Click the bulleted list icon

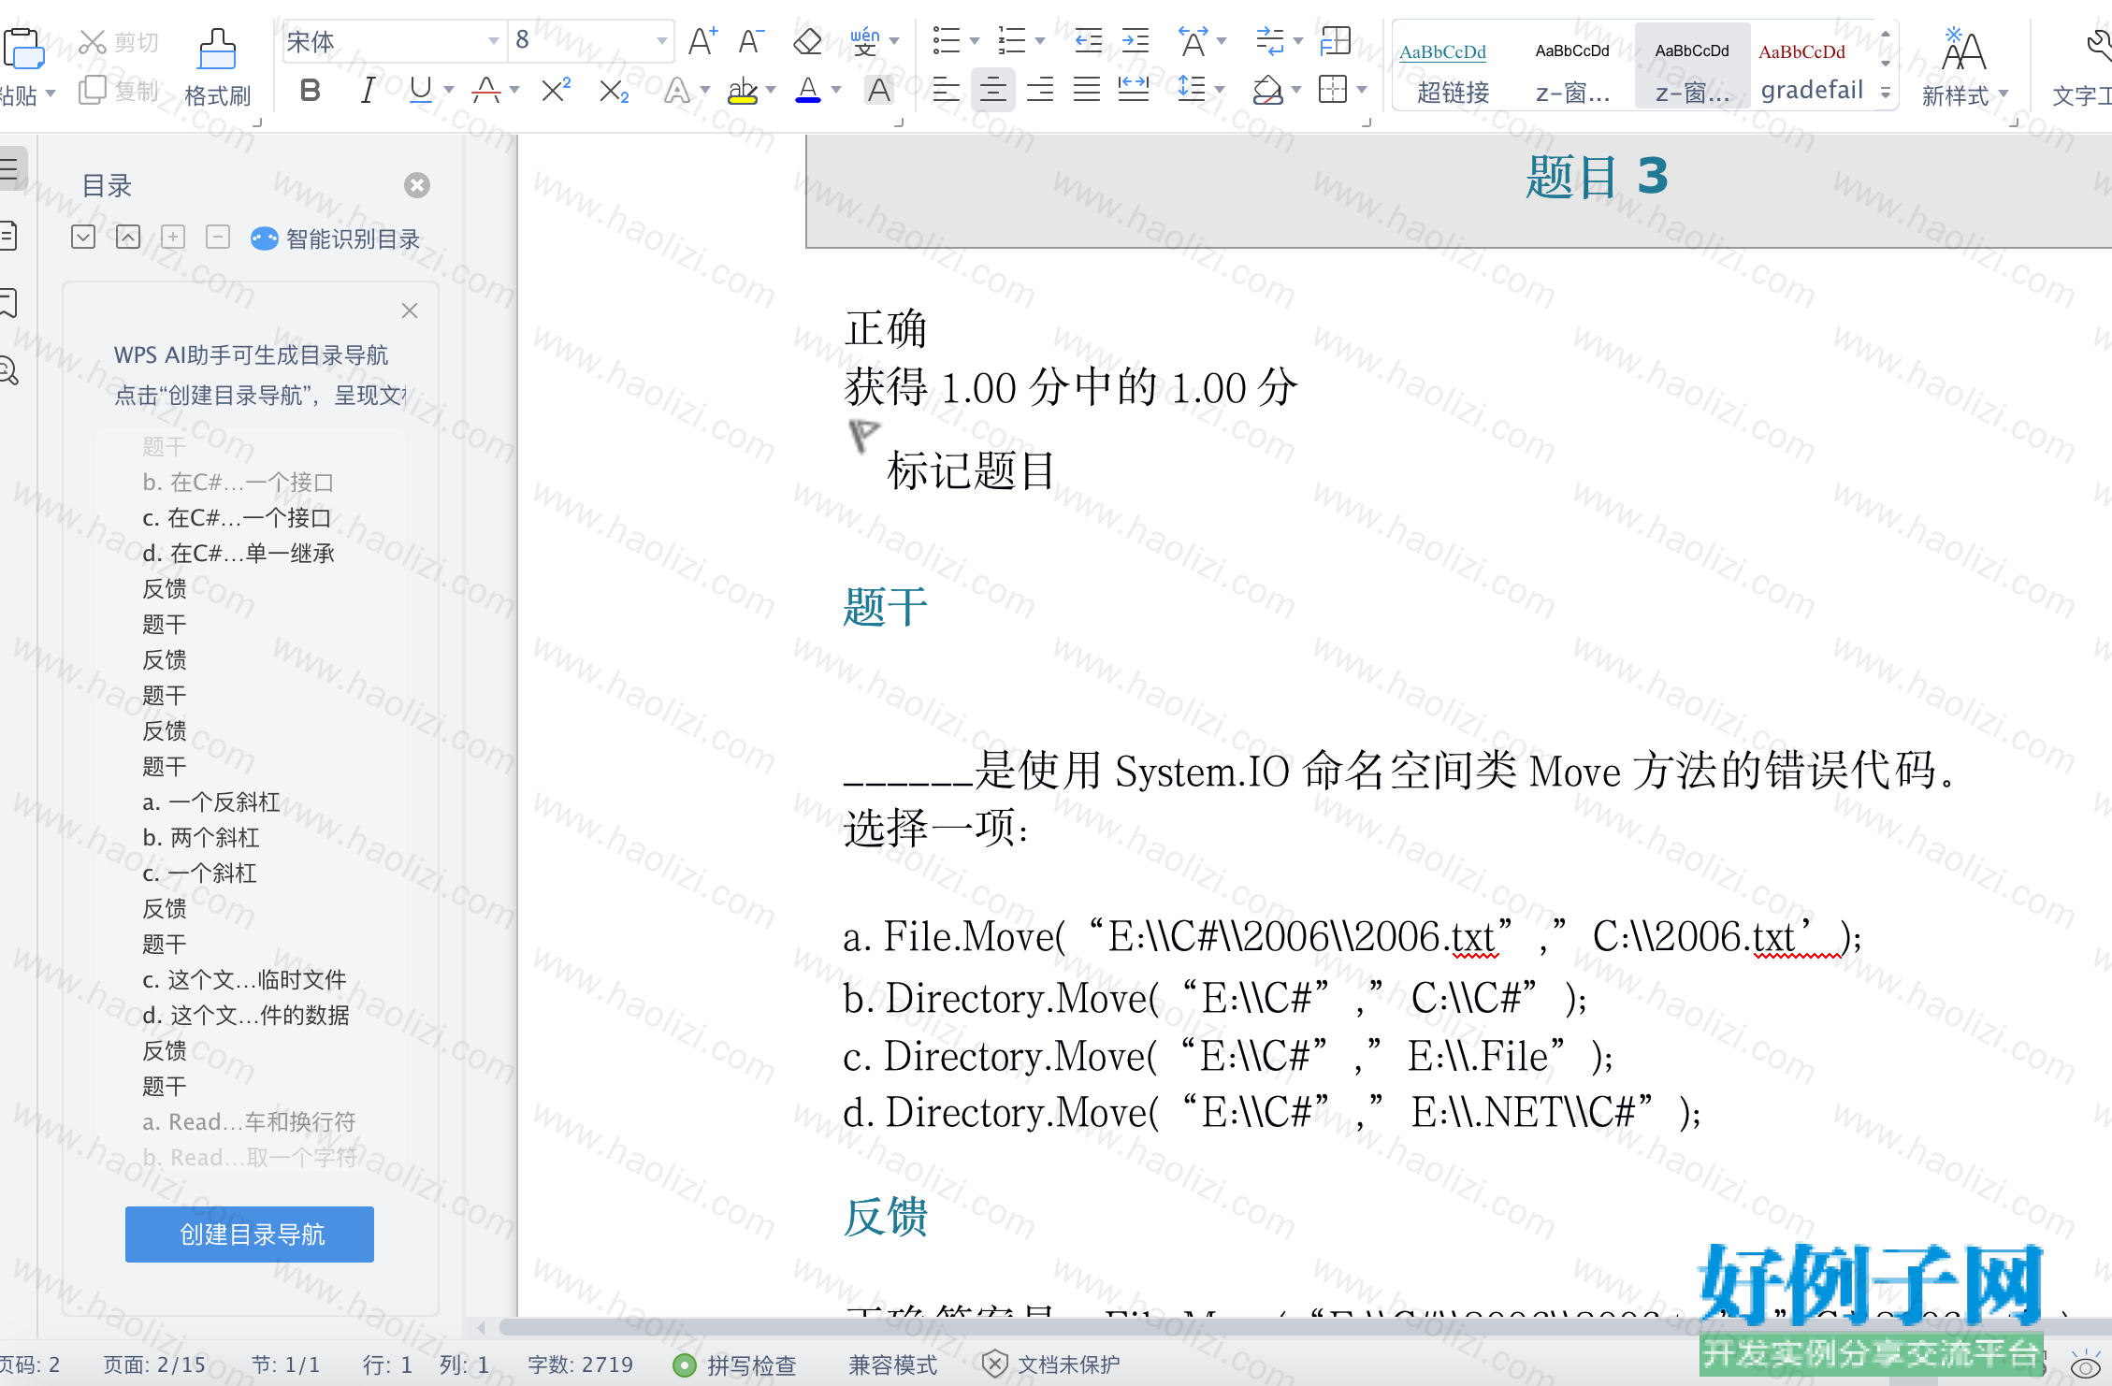point(947,41)
